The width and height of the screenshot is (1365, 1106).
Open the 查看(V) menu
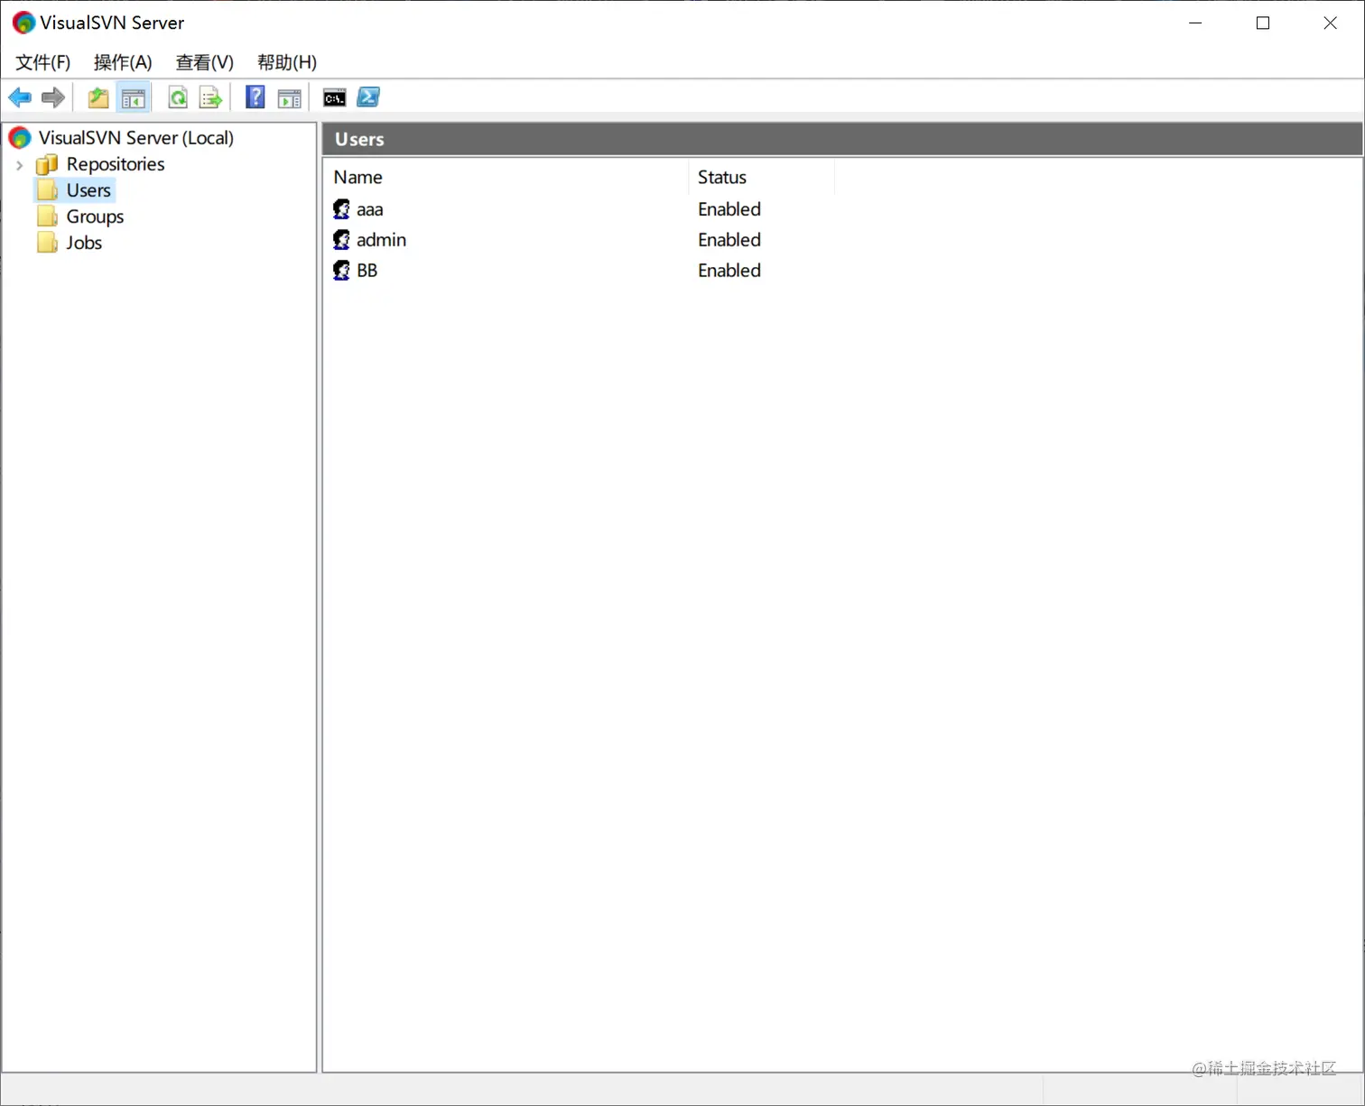coord(204,62)
